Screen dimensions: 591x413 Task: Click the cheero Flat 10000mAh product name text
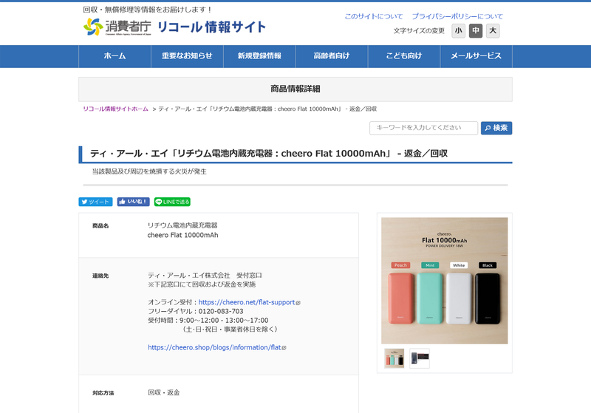(182, 235)
